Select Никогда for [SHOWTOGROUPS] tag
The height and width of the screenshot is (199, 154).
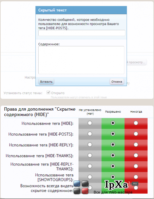[x=136, y=177]
